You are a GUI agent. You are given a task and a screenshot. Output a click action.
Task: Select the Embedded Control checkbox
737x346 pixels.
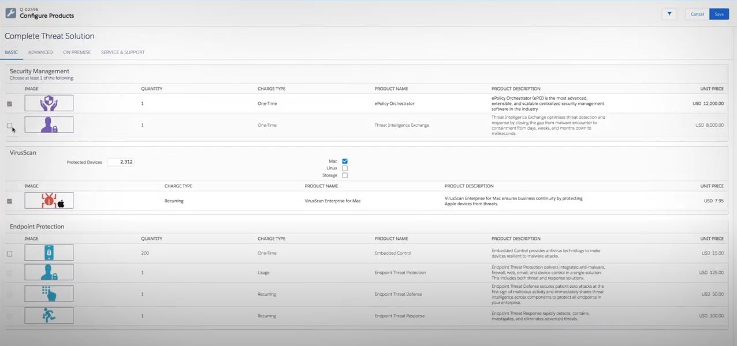pyautogui.click(x=9, y=253)
